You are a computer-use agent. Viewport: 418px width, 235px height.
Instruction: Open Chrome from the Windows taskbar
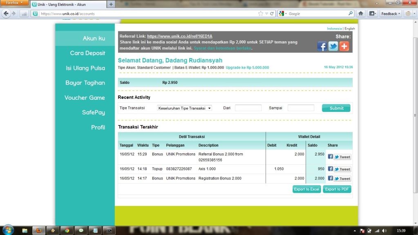(67, 231)
